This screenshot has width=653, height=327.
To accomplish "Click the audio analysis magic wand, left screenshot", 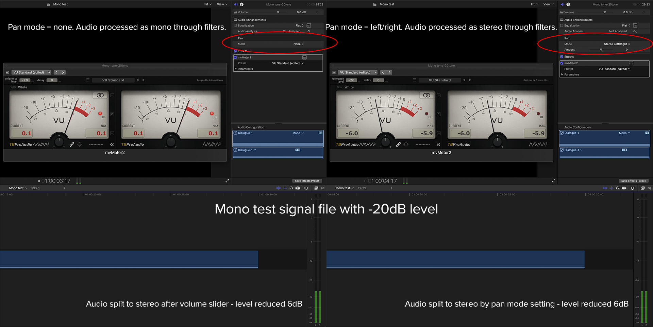I will [x=308, y=31].
